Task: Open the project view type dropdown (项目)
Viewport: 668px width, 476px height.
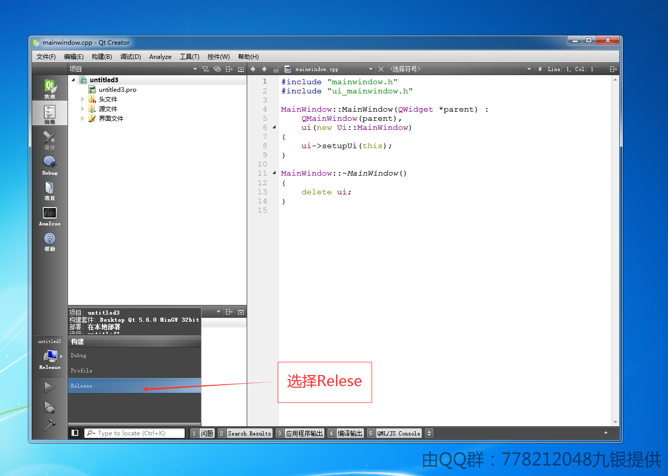Action: [133, 69]
